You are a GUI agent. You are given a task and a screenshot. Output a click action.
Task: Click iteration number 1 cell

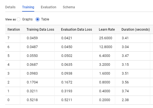pos(9,91)
